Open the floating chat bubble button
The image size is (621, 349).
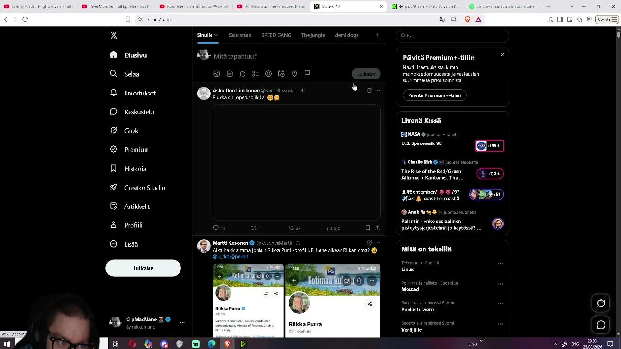[x=601, y=325]
